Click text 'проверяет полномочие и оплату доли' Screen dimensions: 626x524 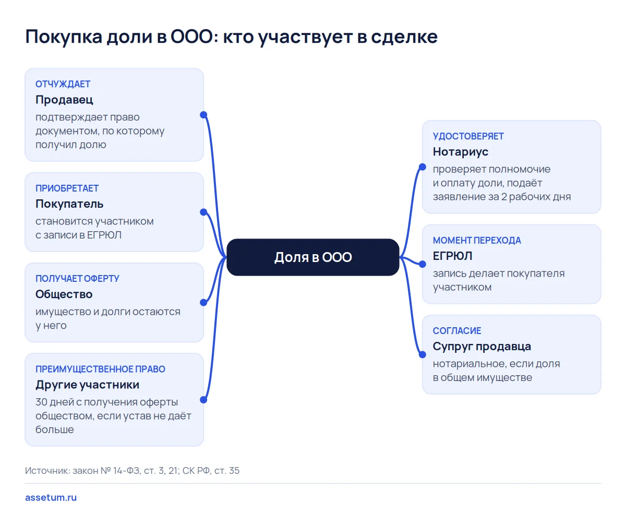[x=491, y=176]
